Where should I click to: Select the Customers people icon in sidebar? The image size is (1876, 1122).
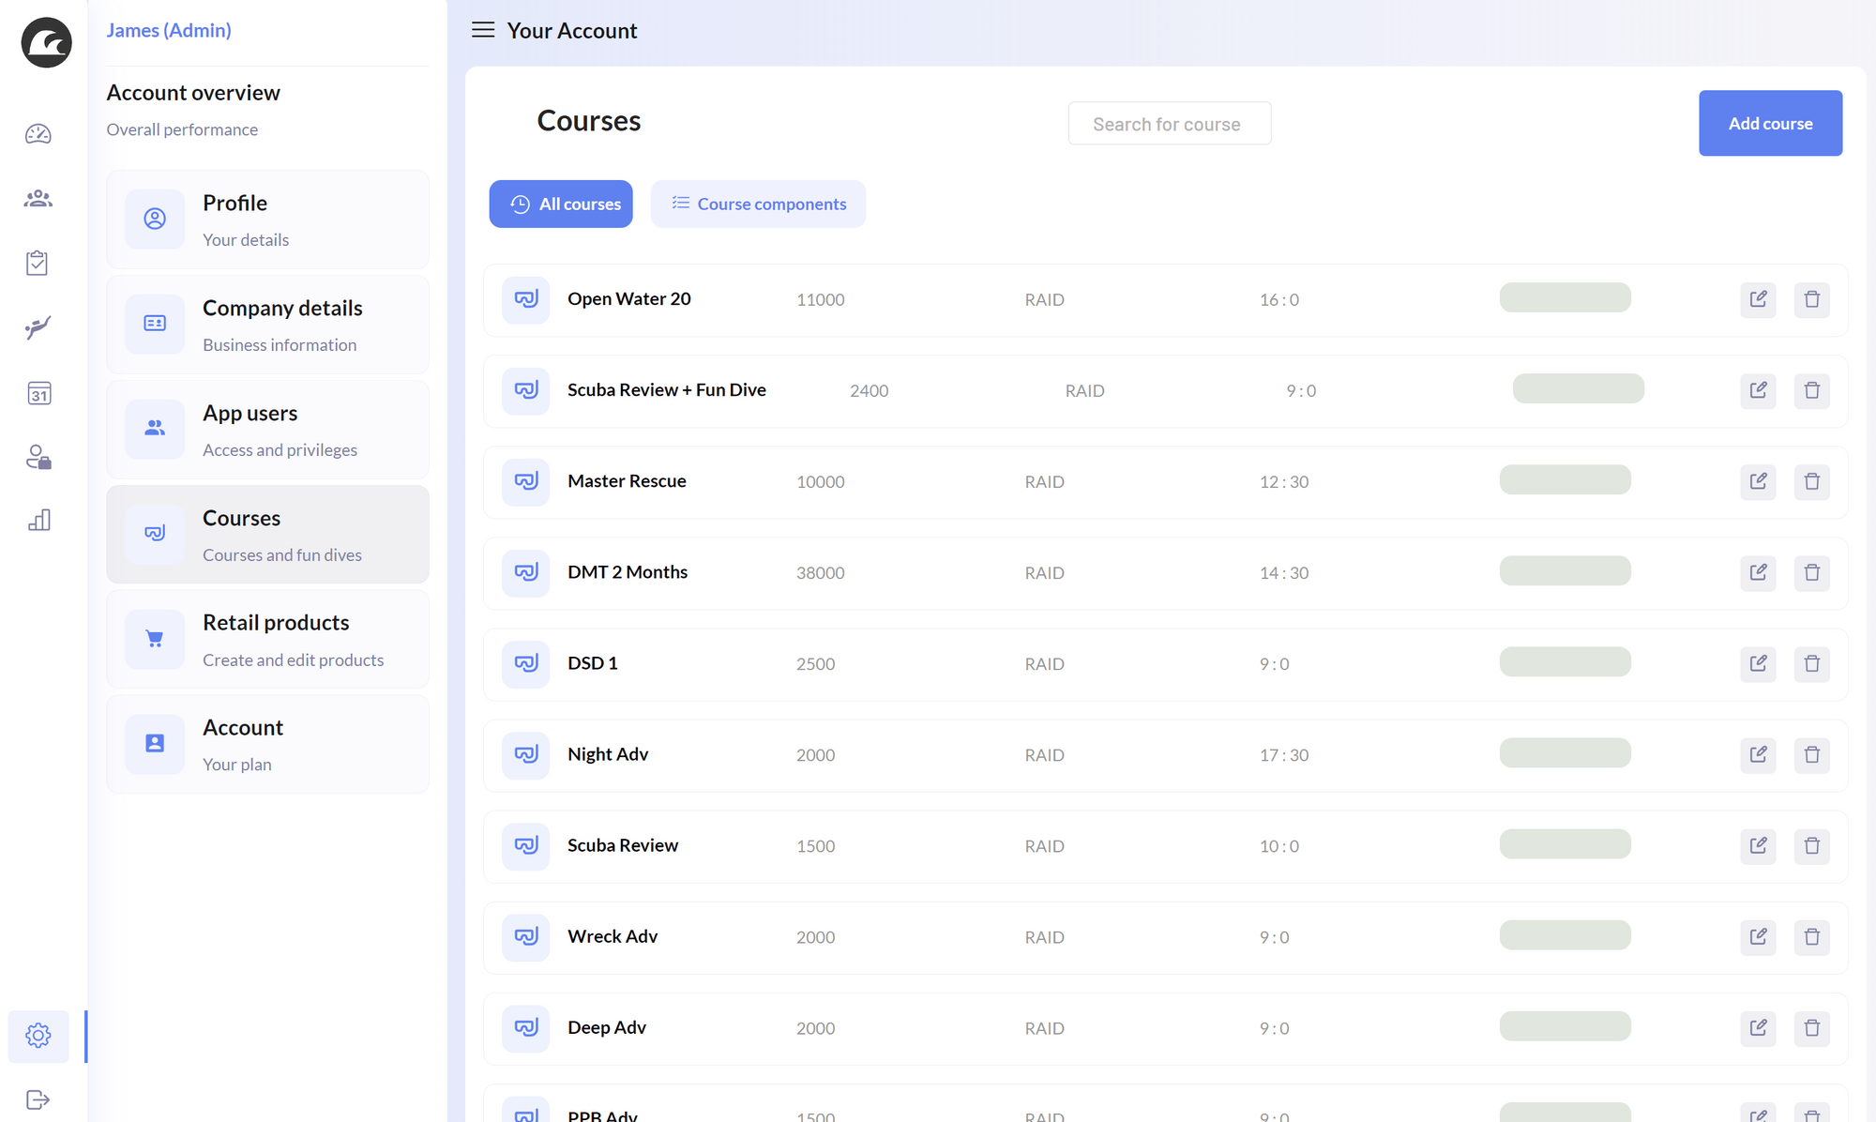coord(38,198)
